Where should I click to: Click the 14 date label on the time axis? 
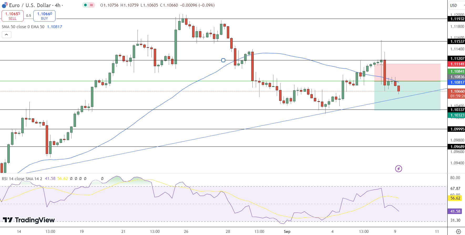tap(19, 232)
